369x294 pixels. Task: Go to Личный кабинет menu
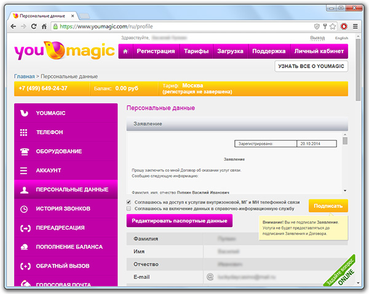tap(319, 52)
